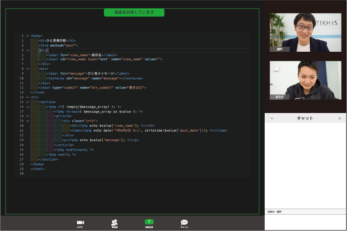Fold the <hr> block at line 14
Image resolution: width=347 pixels, height=231 pixels.
27,97
